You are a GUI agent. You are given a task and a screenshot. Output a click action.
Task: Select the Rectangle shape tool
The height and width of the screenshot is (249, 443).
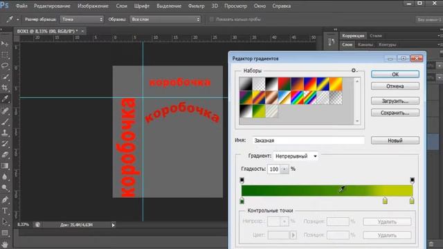[x=5, y=233]
